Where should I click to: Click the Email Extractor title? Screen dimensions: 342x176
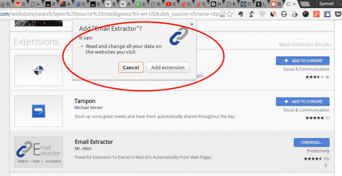click(x=94, y=142)
